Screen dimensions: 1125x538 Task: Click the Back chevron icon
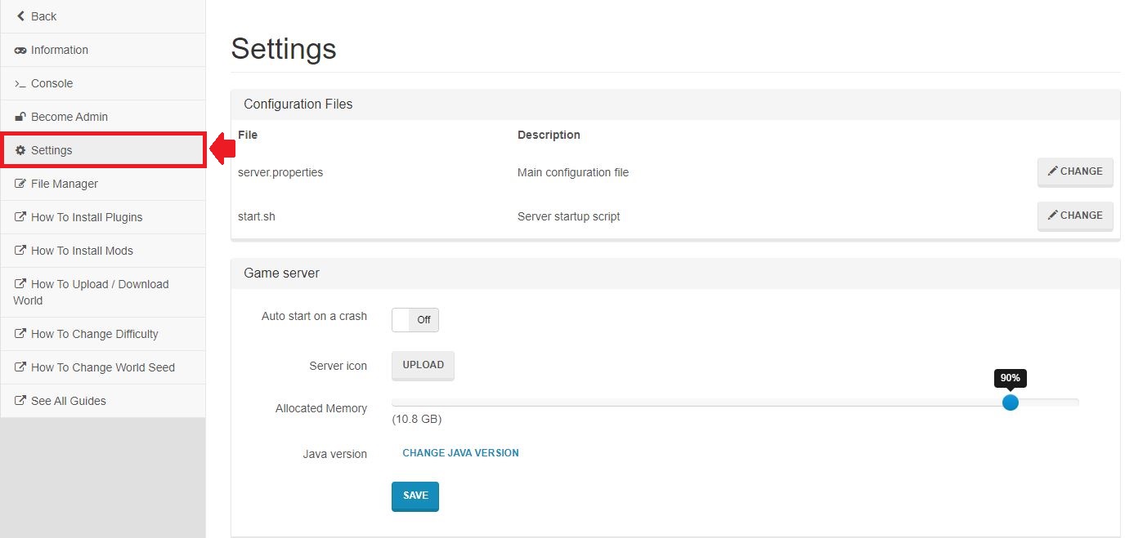pyautogui.click(x=20, y=16)
